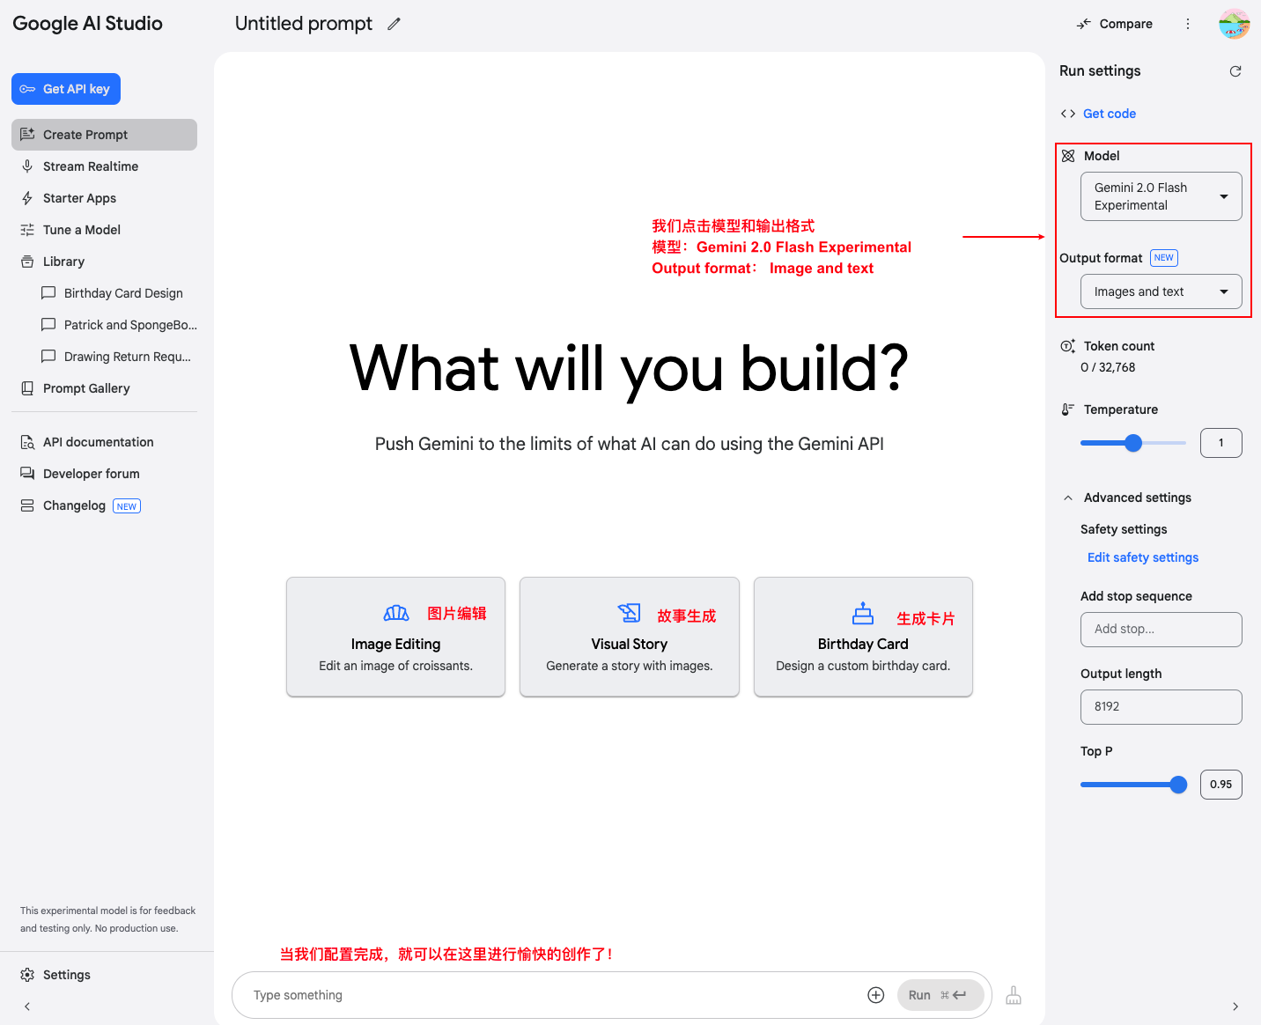1261x1025 pixels.
Task: Click the Temperature slider handle
Action: click(1133, 443)
